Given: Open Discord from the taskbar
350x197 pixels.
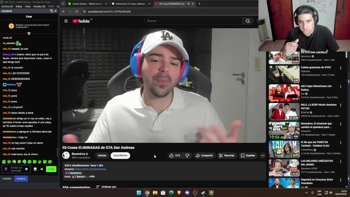Looking at the screenshot, I should coord(187,193).
